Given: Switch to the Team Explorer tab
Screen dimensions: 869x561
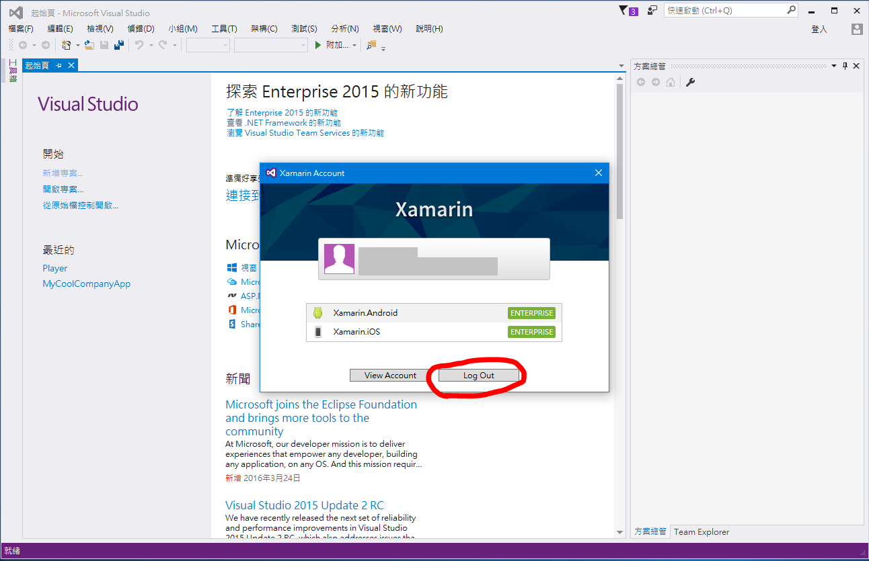Looking at the screenshot, I should [702, 531].
